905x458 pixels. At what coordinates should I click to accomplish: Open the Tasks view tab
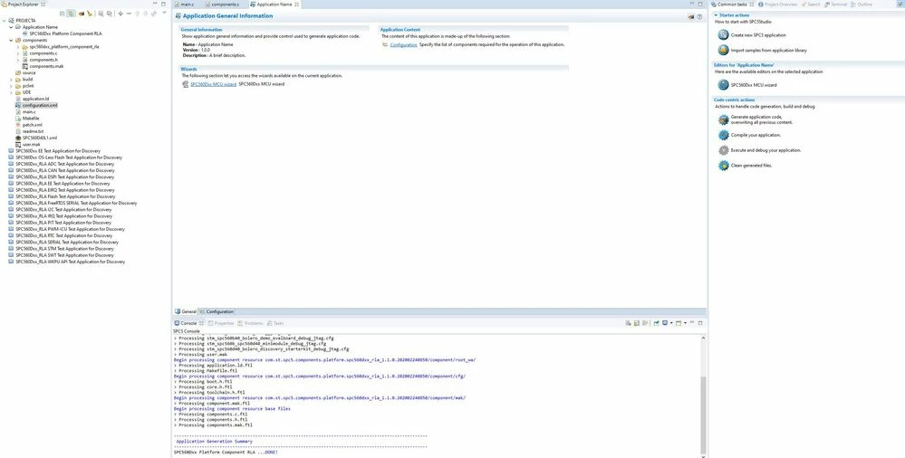[275, 323]
